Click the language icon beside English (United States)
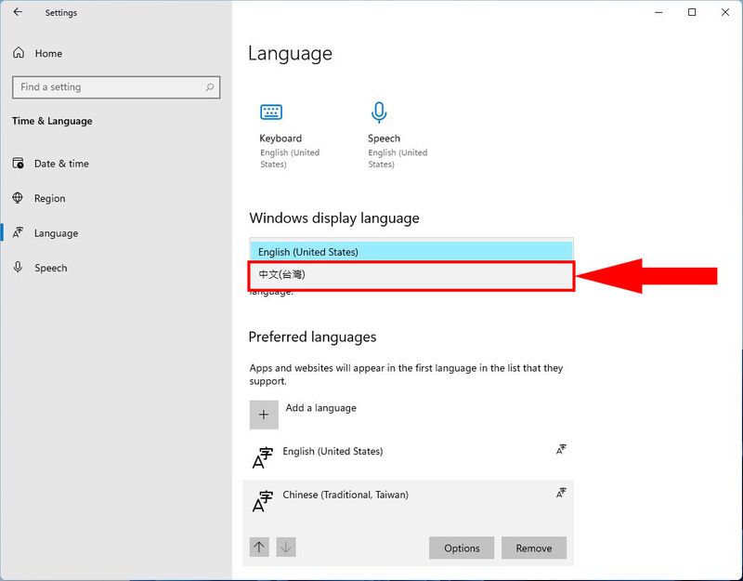Screen dimensions: 743x581 tap(263, 458)
